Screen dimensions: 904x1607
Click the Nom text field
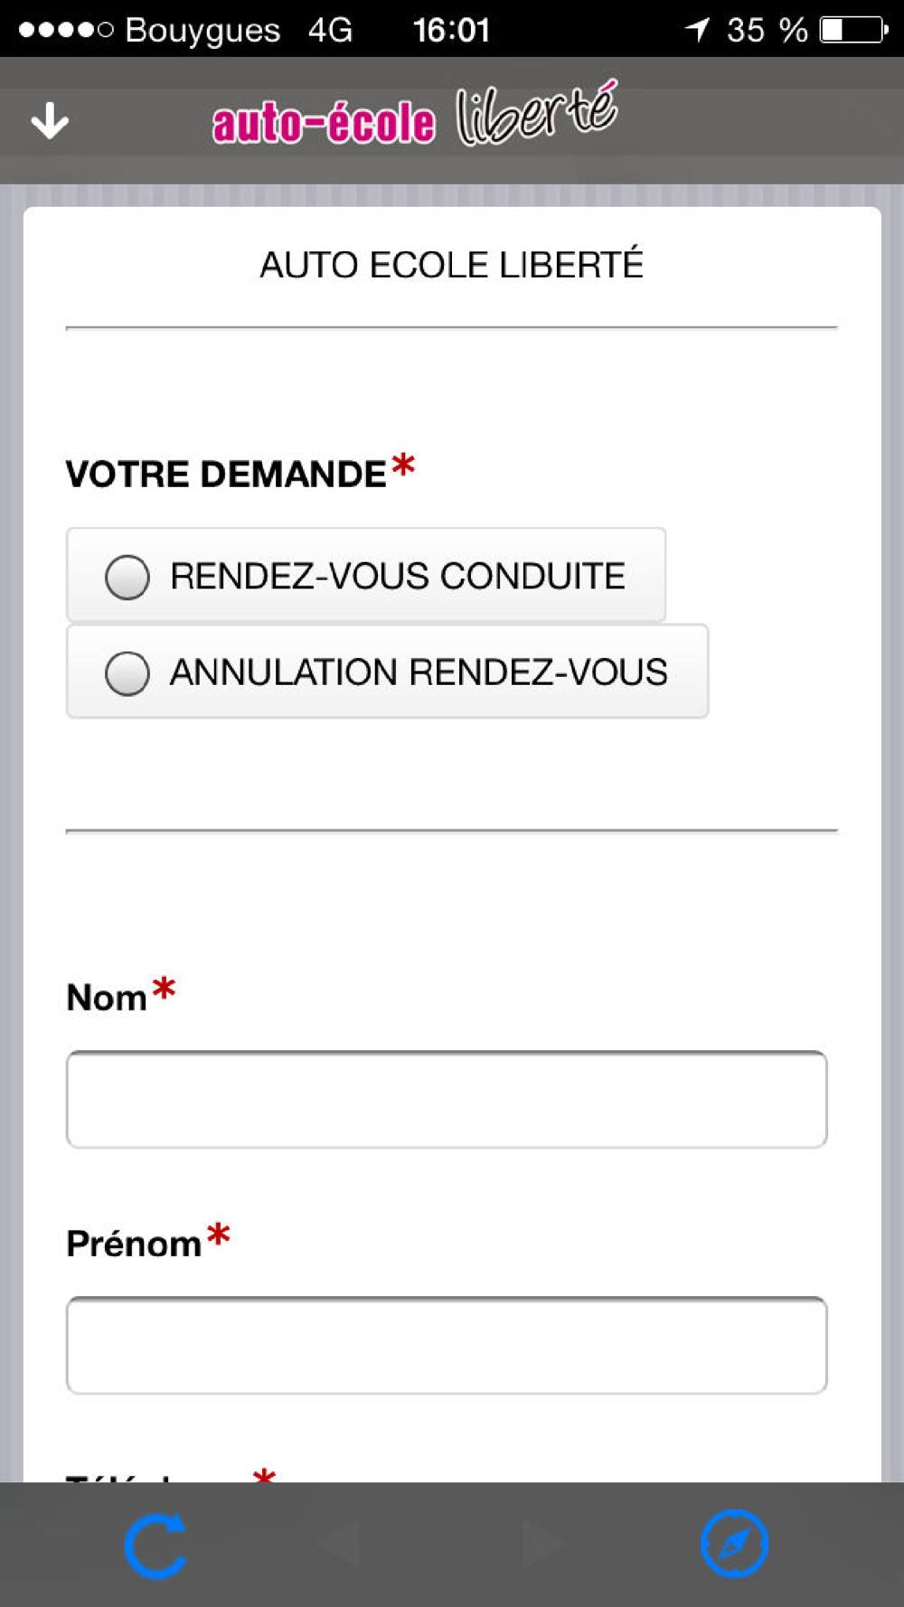pyautogui.click(x=447, y=1099)
